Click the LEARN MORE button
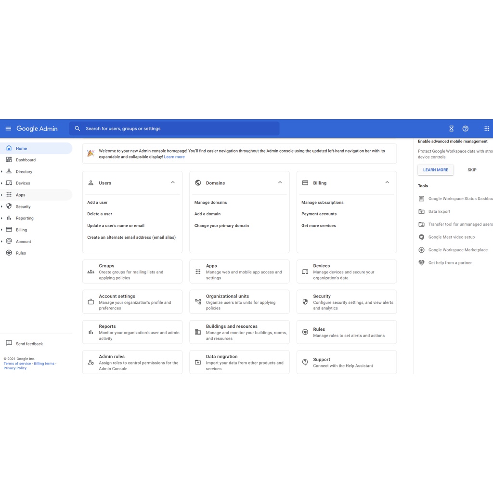Image resolution: width=493 pixels, height=493 pixels. coord(435,169)
